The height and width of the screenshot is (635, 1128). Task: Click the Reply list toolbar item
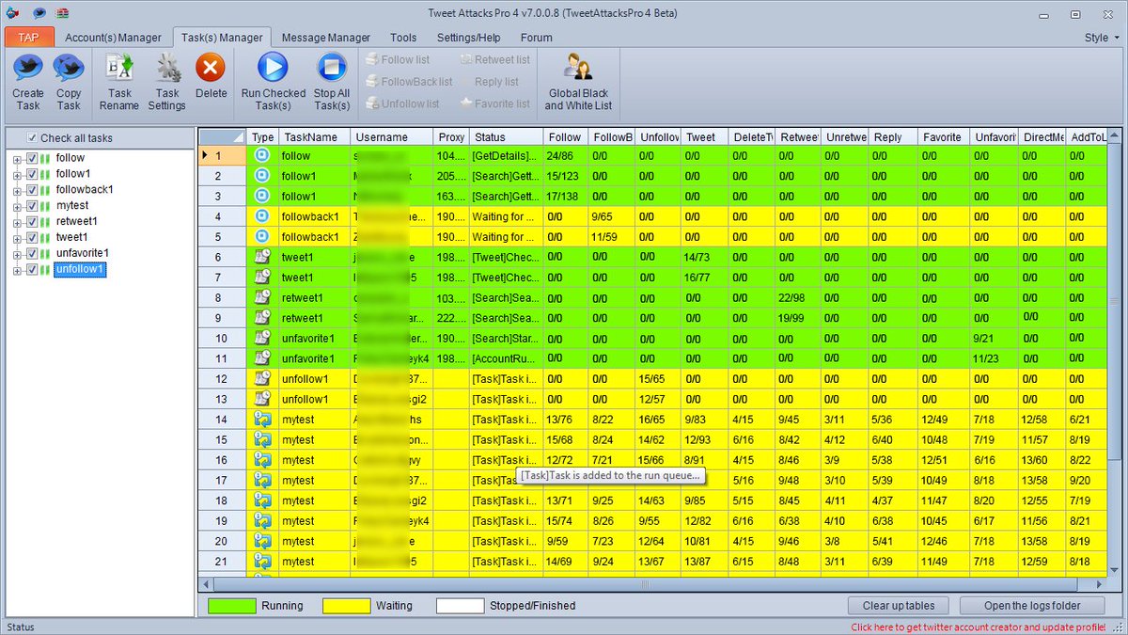489,82
